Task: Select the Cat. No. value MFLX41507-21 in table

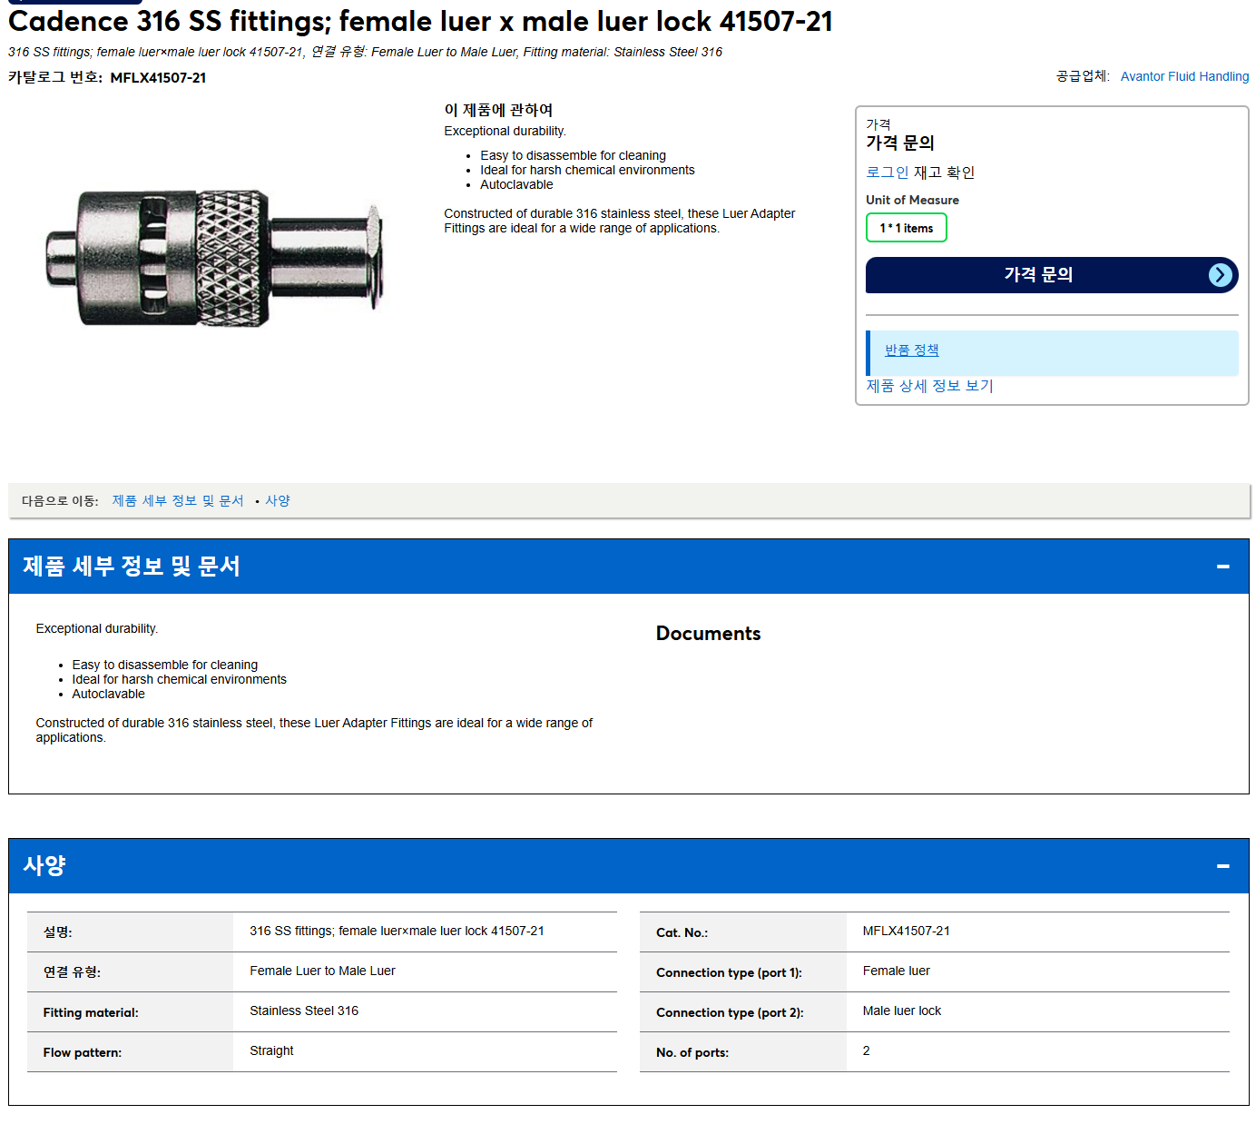Action: [x=906, y=932]
